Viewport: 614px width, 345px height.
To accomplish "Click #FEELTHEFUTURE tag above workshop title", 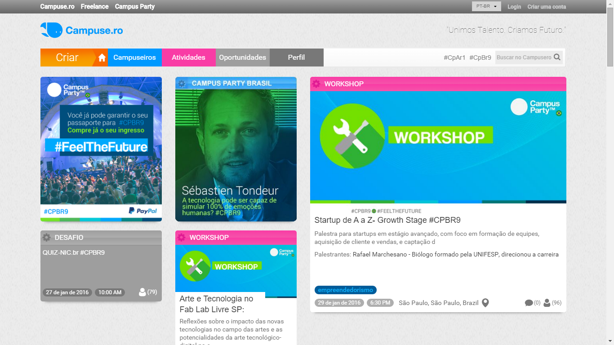I will (399, 211).
